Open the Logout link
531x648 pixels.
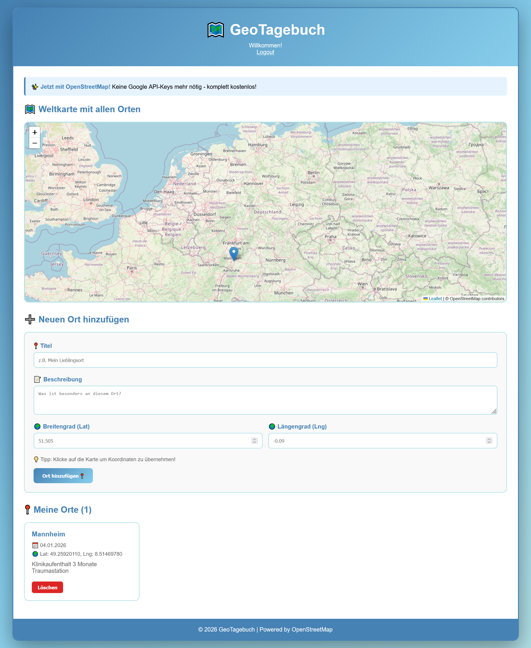click(x=265, y=52)
